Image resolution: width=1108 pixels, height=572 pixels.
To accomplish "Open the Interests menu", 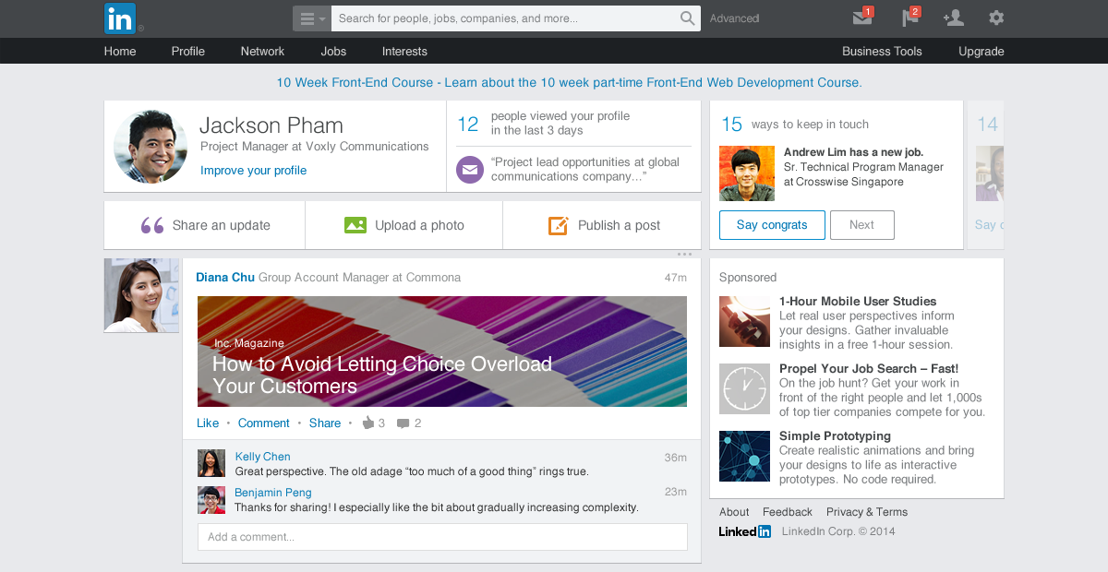I will 404,52.
